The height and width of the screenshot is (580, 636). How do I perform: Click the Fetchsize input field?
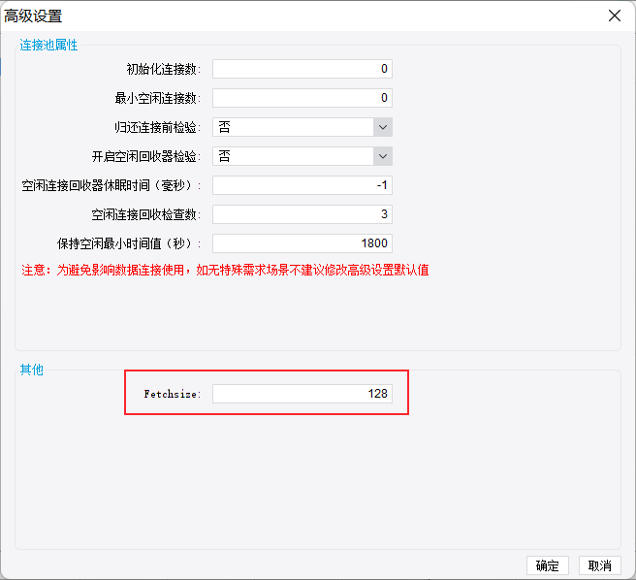(x=302, y=394)
